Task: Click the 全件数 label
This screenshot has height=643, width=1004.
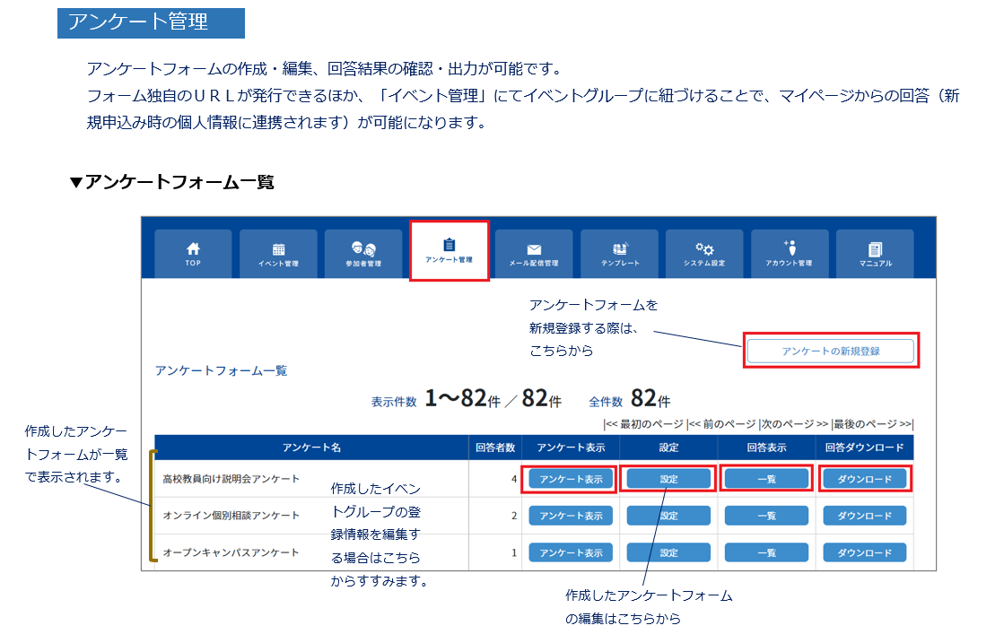Action: pyautogui.click(x=605, y=402)
